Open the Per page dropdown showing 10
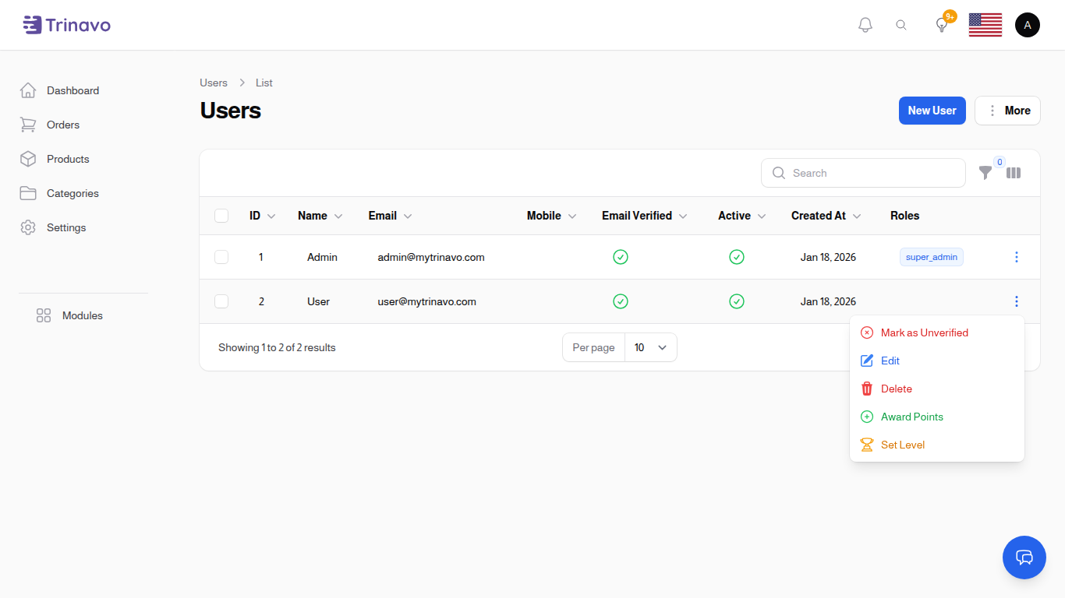 [x=650, y=347]
